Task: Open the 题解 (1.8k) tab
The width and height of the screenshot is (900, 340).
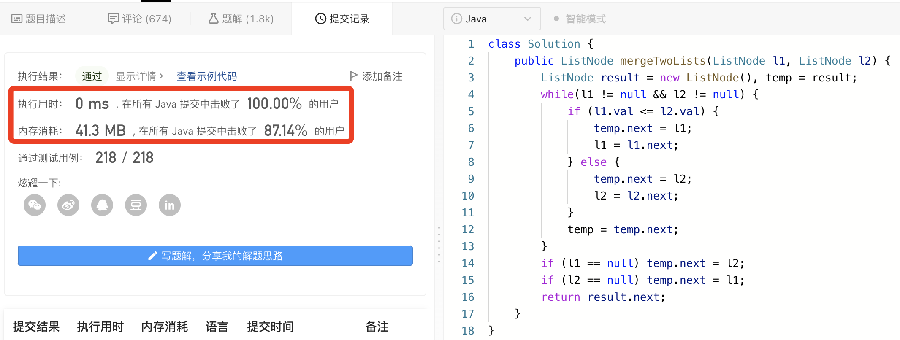Action: pos(241,19)
